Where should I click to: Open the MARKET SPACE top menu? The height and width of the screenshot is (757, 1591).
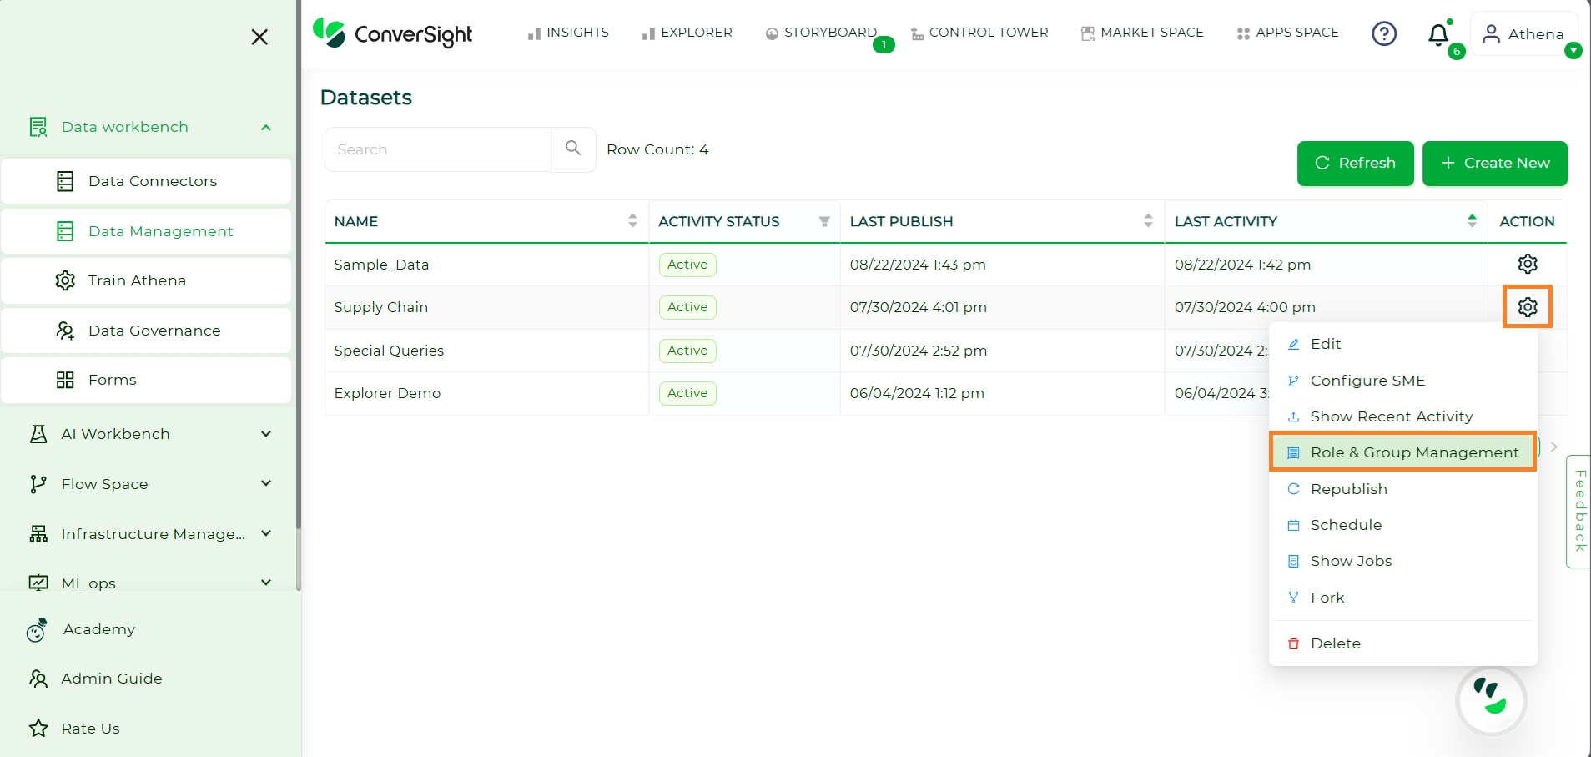coord(1142,33)
